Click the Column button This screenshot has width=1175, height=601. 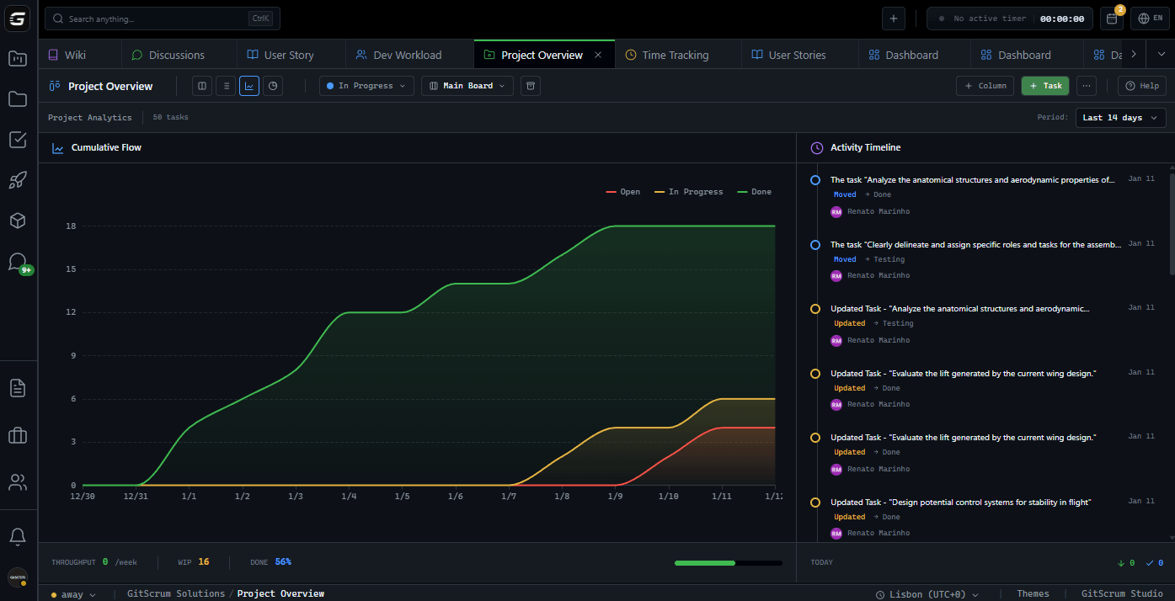pos(985,86)
